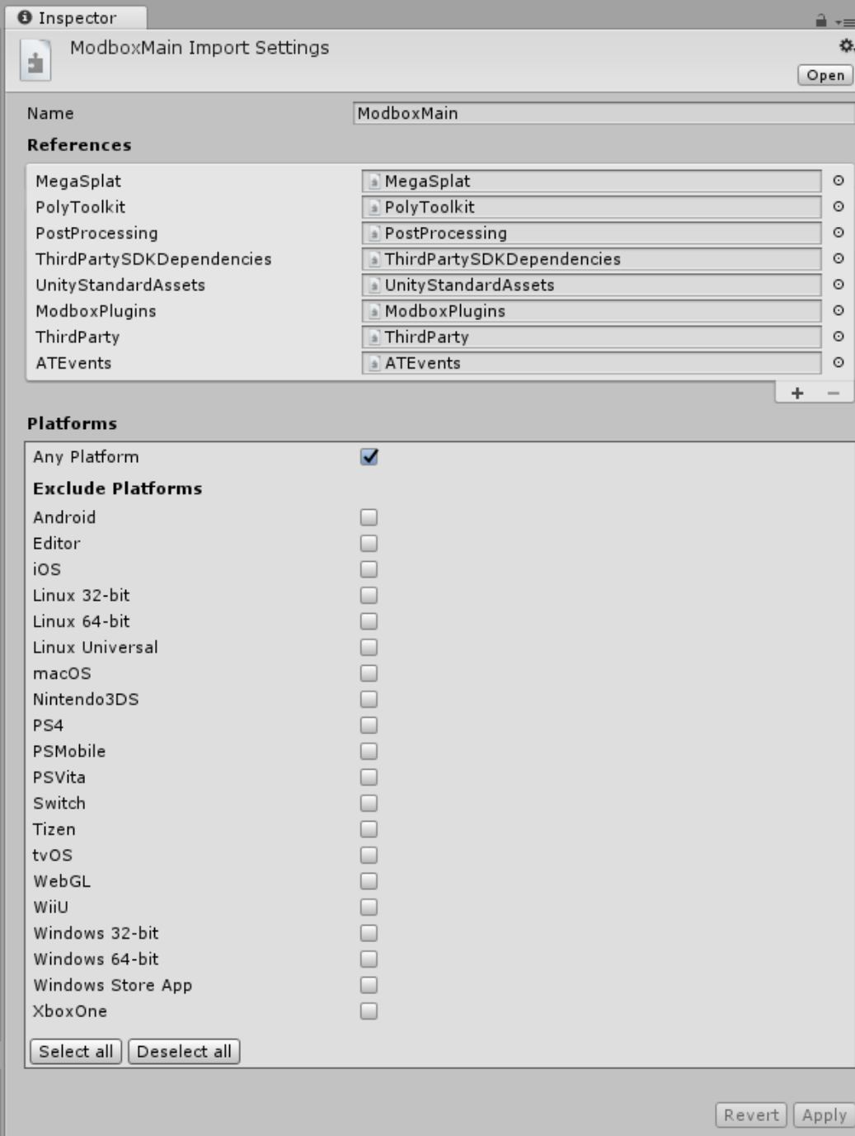This screenshot has height=1136, width=855.
Task: Toggle the Inspector lock icon
Action: 820,20
